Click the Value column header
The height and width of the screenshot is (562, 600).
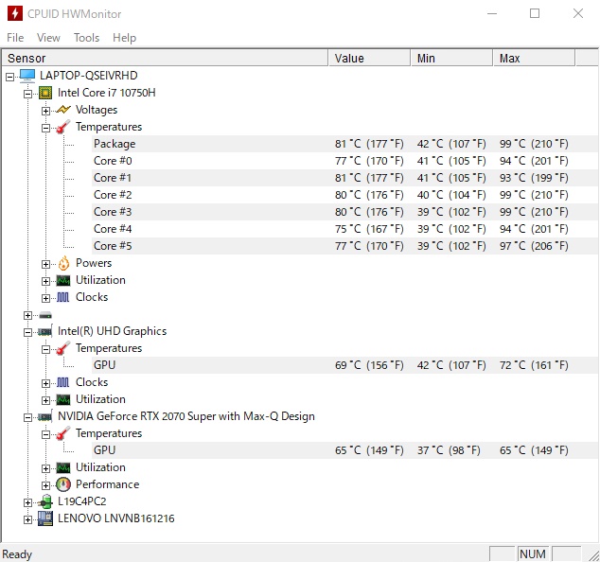[369, 58]
